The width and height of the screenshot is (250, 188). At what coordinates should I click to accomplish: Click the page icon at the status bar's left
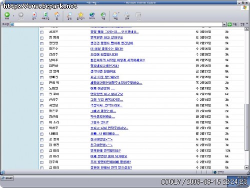(x=3, y=172)
